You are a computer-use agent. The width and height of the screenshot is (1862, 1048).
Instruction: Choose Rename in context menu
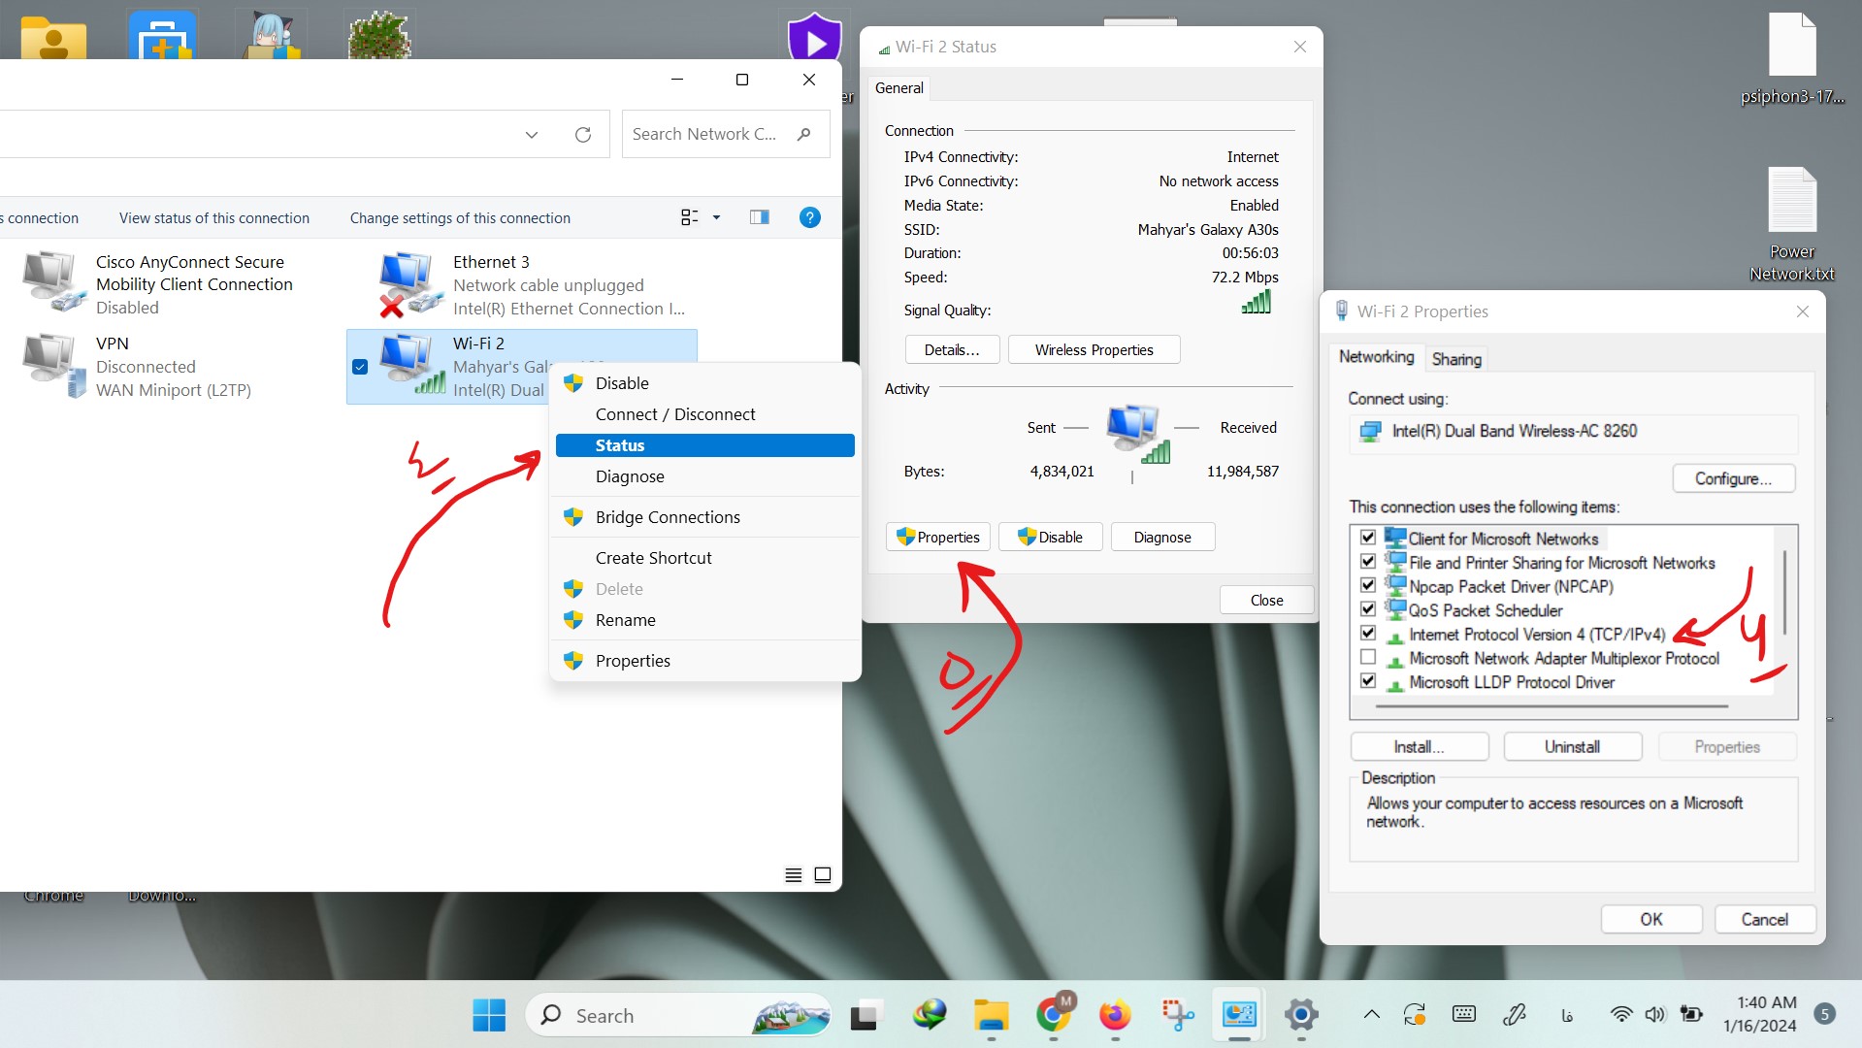pos(705,620)
